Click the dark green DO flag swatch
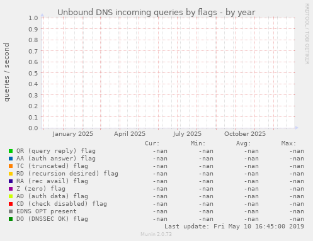Screen dimensions: 313x241 coord(11,219)
